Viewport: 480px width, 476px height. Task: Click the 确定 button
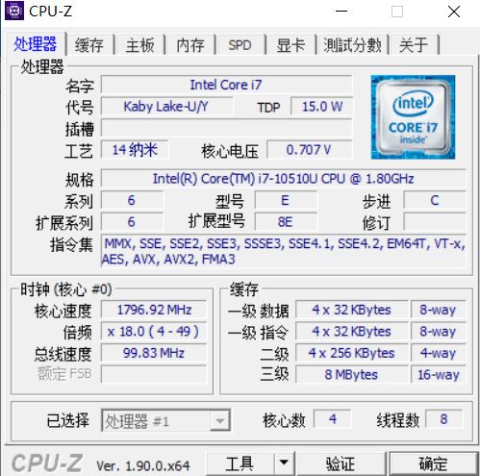[x=433, y=463]
